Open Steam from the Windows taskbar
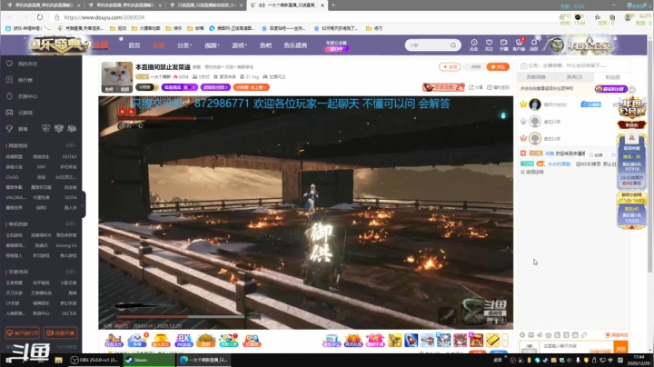Viewport: 654px width, 367px height. (x=148, y=360)
